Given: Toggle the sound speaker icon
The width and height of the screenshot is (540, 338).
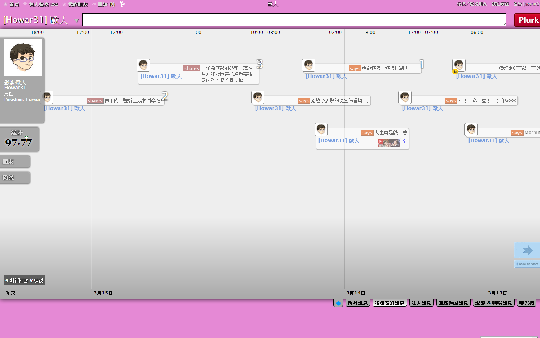Looking at the screenshot, I should (x=338, y=303).
